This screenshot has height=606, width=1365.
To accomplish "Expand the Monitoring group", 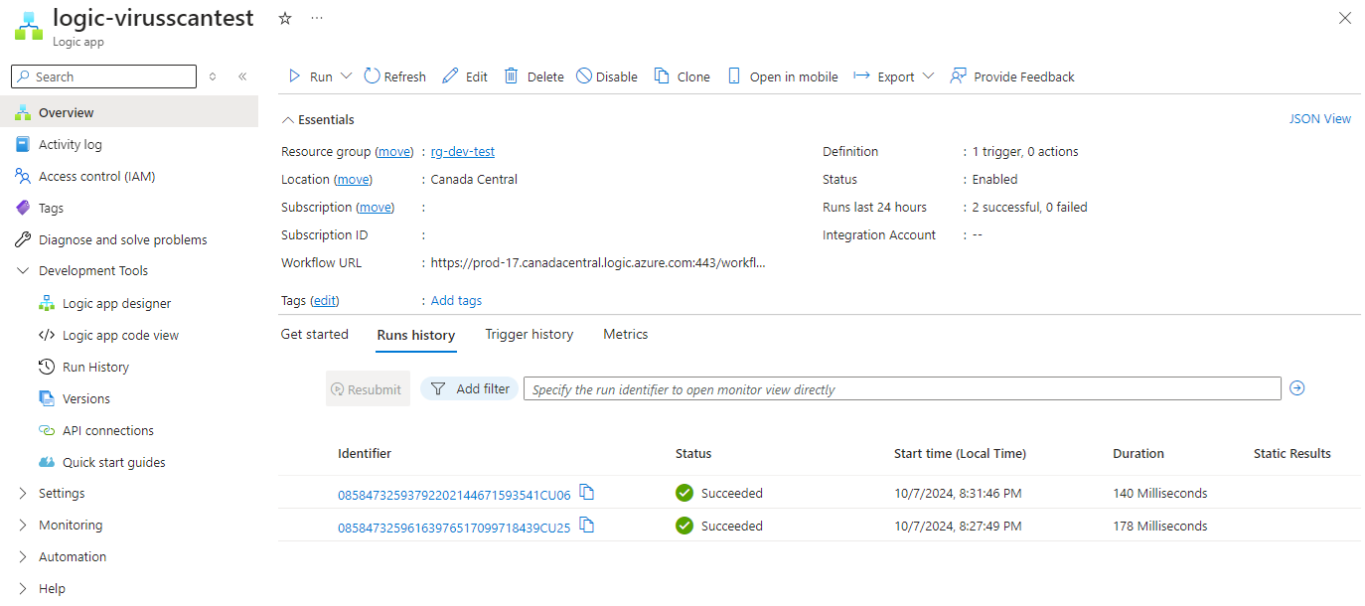I will [23, 525].
